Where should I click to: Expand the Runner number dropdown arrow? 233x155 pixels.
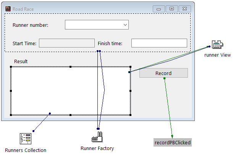(x=125, y=25)
